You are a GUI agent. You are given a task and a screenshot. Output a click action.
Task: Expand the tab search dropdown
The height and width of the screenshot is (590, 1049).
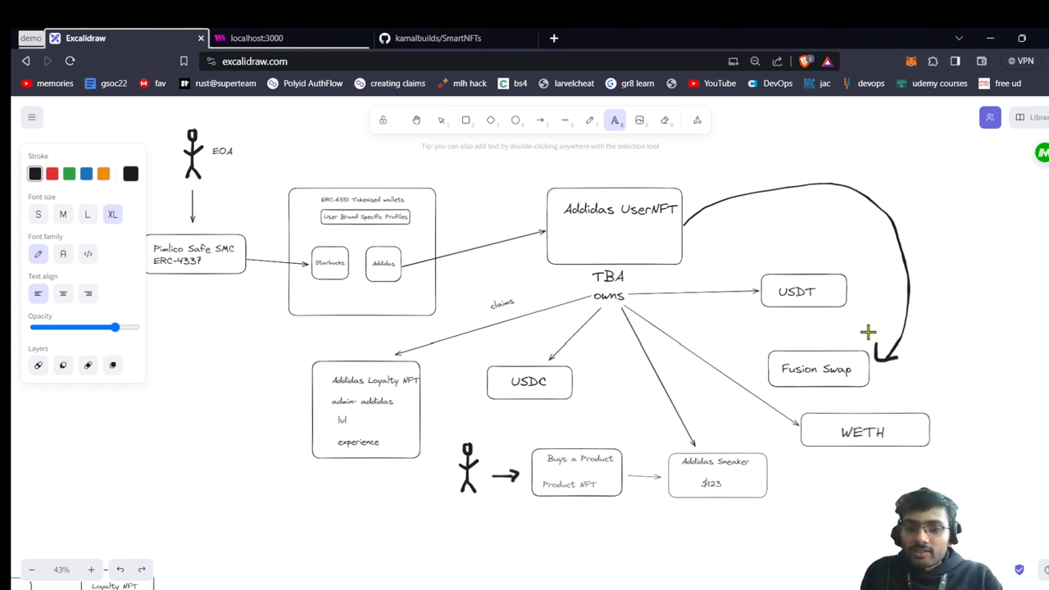[959, 38]
